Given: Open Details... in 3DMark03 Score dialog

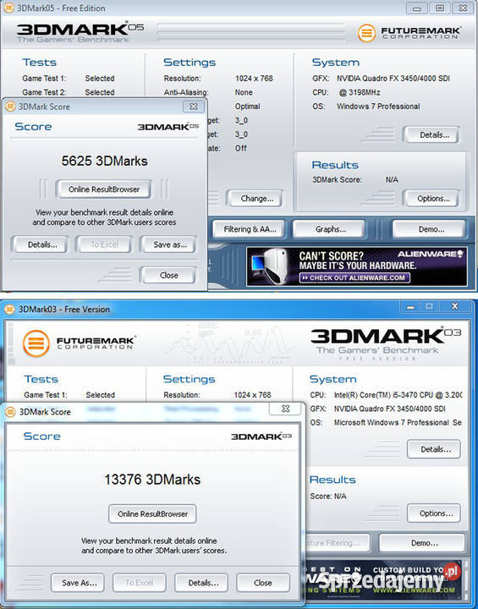Looking at the screenshot, I should [201, 583].
